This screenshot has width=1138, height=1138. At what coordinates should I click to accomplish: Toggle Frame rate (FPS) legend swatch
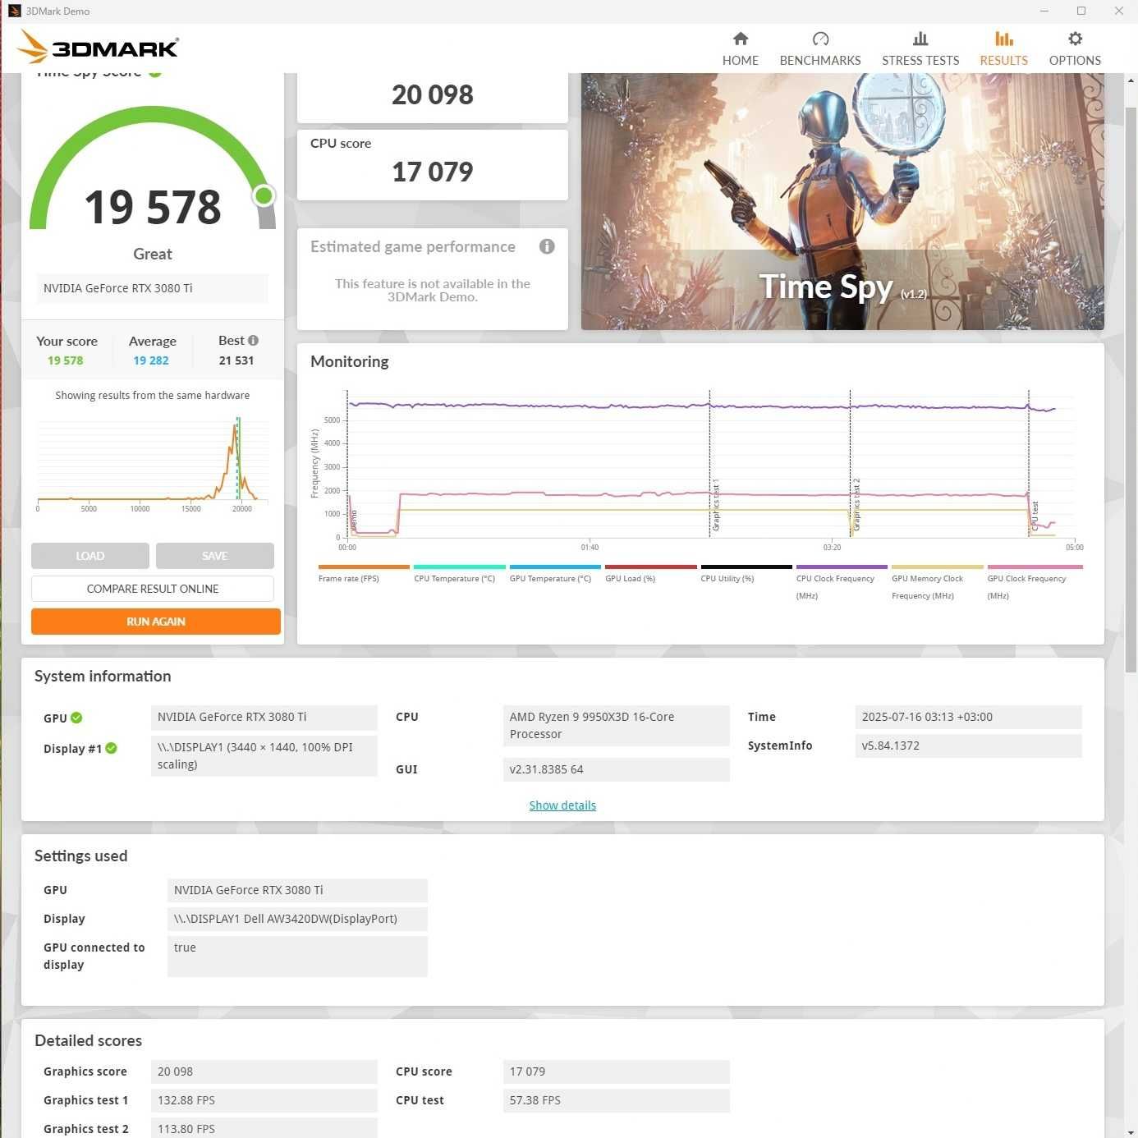364,567
